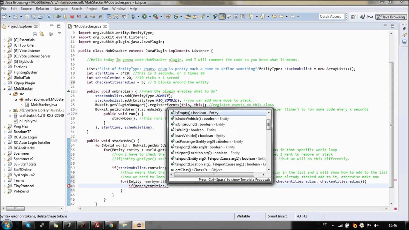
Task: Open the Debug button dropdown arrow
Action: (x=138, y=17)
